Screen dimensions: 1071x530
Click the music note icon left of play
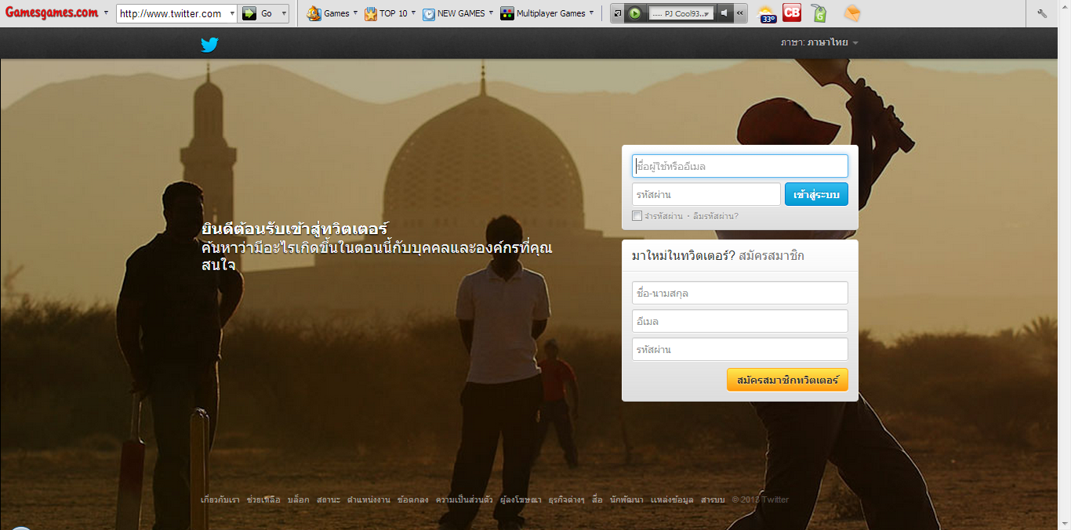pos(618,13)
